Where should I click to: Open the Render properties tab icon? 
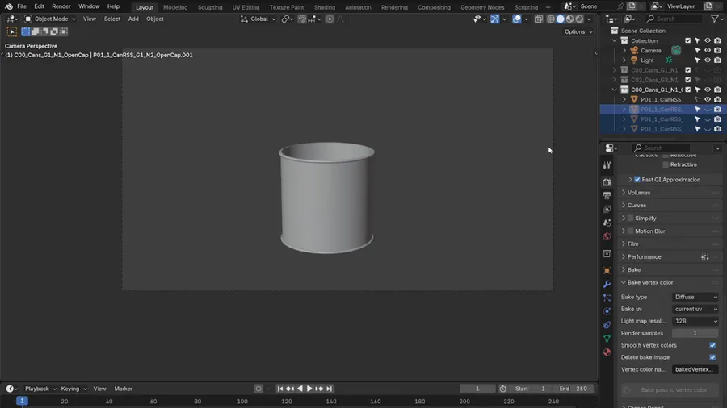pos(607,181)
